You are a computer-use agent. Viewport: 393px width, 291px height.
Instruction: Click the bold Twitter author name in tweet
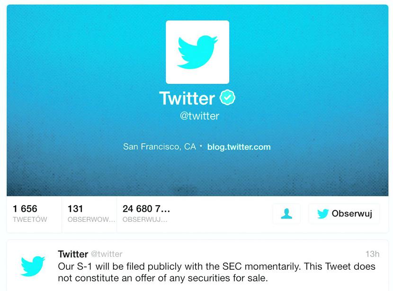[x=73, y=254]
